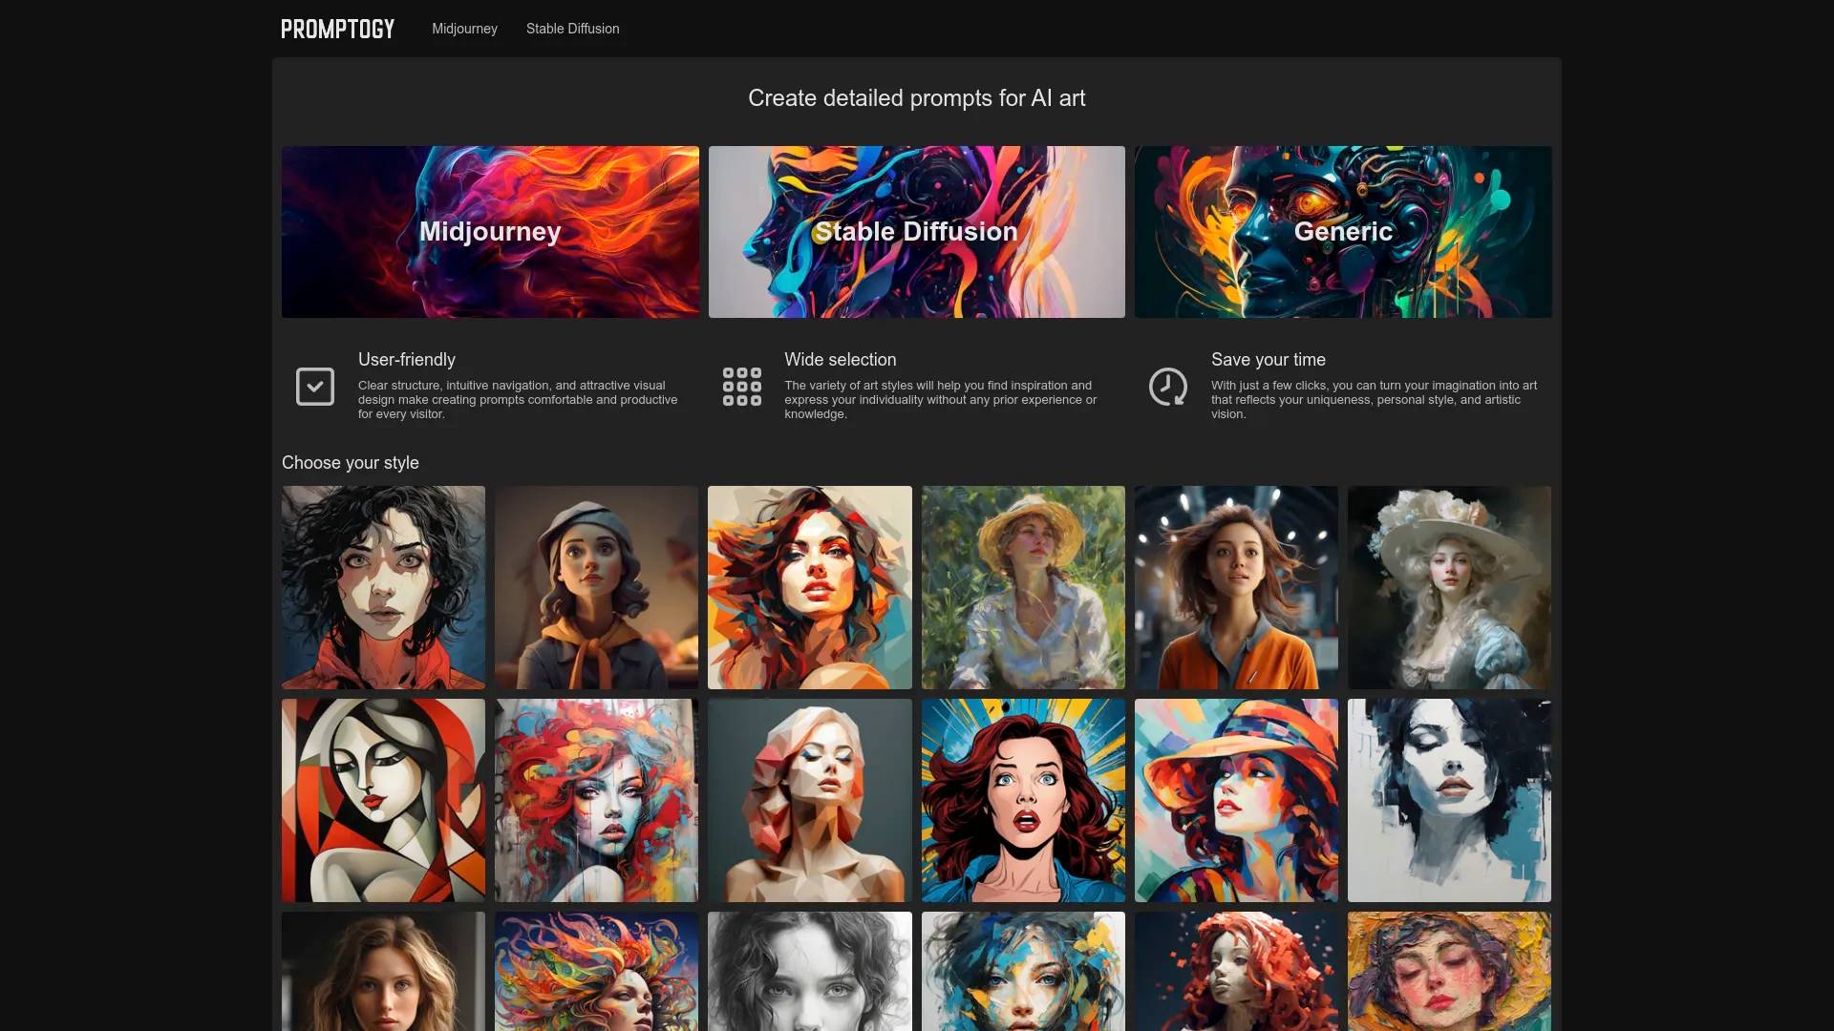Choose the 3D cartoon girl with beret thumbnail

[596, 587]
